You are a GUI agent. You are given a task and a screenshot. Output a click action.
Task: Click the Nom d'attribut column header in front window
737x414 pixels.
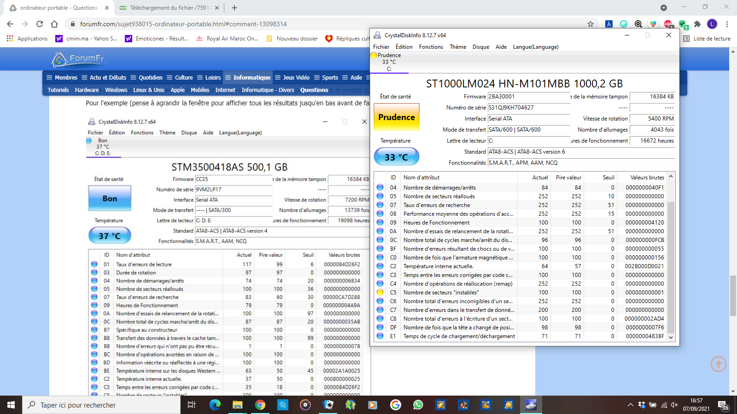tap(459, 178)
